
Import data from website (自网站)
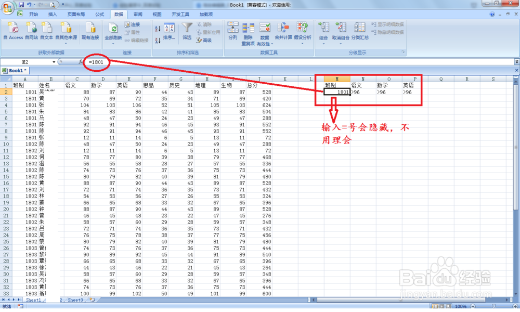pos(32,31)
